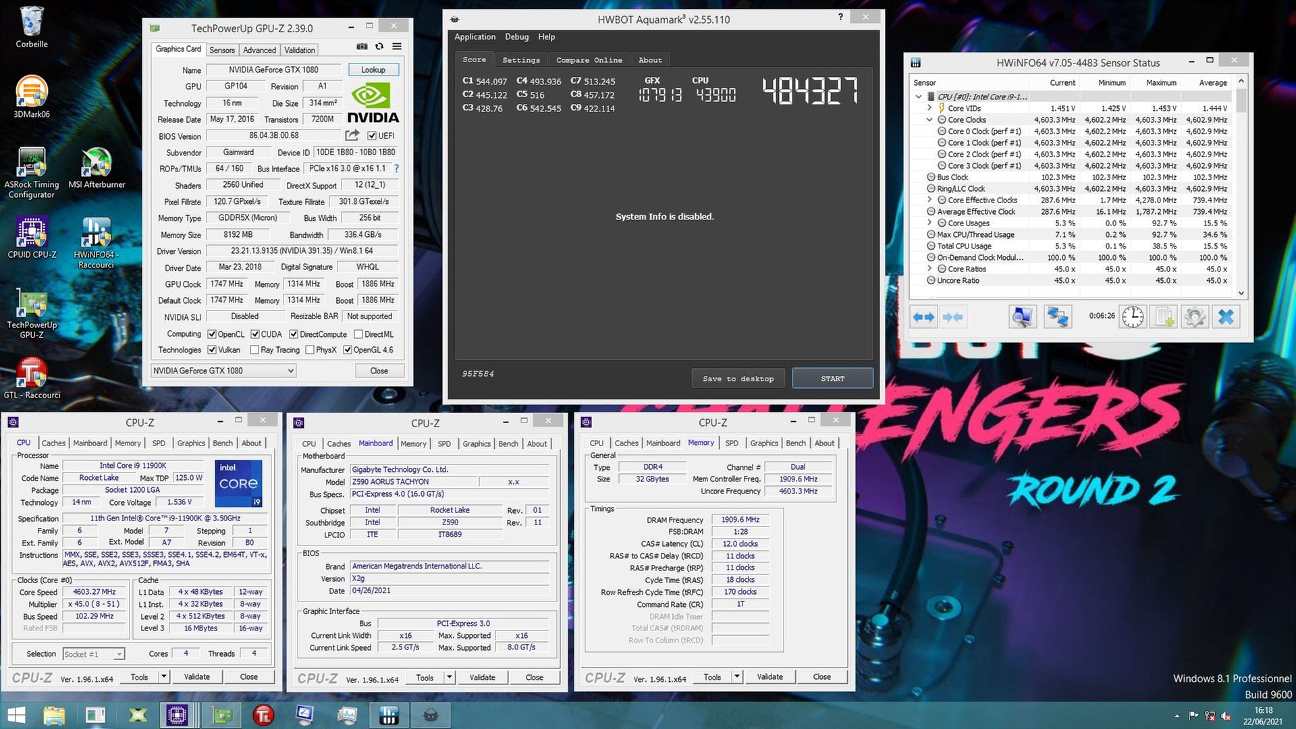Screen dimensions: 1296x729
Task: Toggle DirectML checkbox
Action: click(x=358, y=334)
